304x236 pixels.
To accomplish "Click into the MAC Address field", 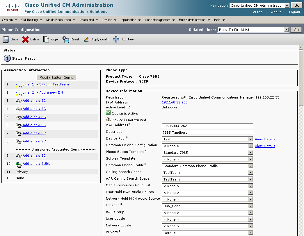I will (x=207, y=126).
